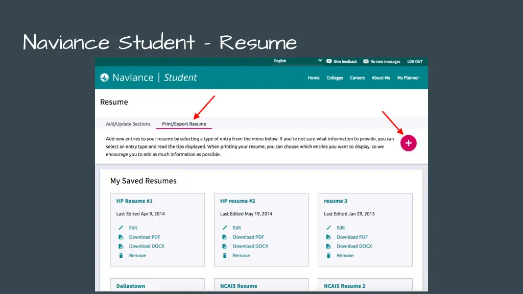The image size is (523, 294).
Task: Click PDF file icon for HP Resume #1
Action: click(x=121, y=237)
